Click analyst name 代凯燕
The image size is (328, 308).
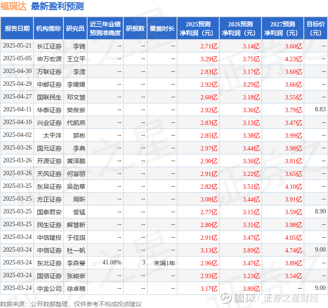coord(76,123)
